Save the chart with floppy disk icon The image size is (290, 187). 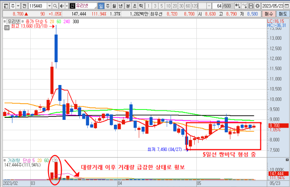click(251, 6)
